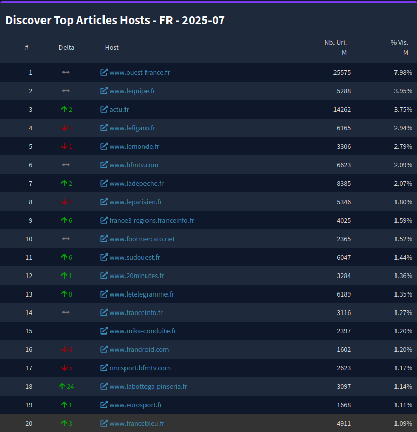Click the 1.09% visibility value
Image resolution: width=417 pixels, height=432 pixels.
tap(403, 423)
